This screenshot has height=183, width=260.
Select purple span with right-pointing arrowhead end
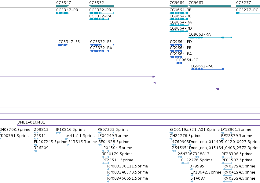tap(78, 77)
